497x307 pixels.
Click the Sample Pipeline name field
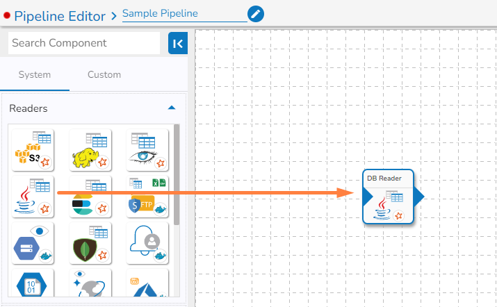coord(185,14)
